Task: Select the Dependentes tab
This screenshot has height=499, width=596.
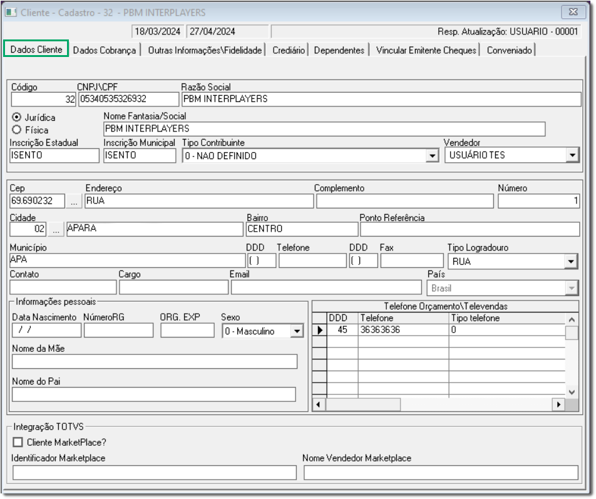Action: tap(339, 50)
